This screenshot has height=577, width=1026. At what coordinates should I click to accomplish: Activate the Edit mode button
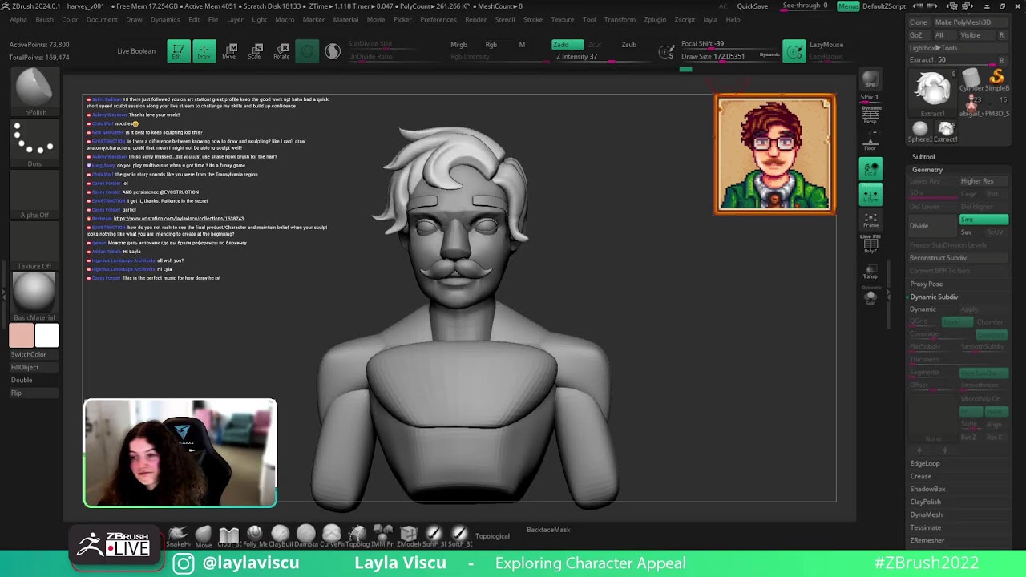[179, 51]
